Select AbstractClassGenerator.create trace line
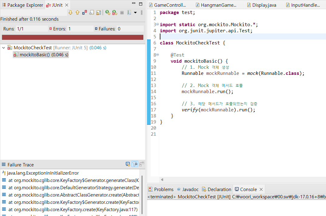Viewport: 326px width, 216px height. click(70, 195)
